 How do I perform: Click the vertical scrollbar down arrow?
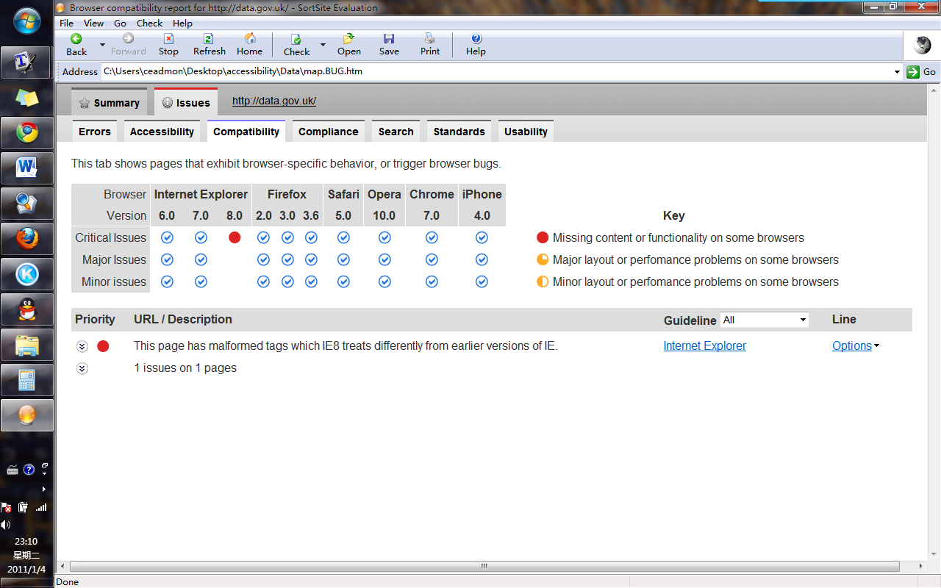(x=934, y=554)
